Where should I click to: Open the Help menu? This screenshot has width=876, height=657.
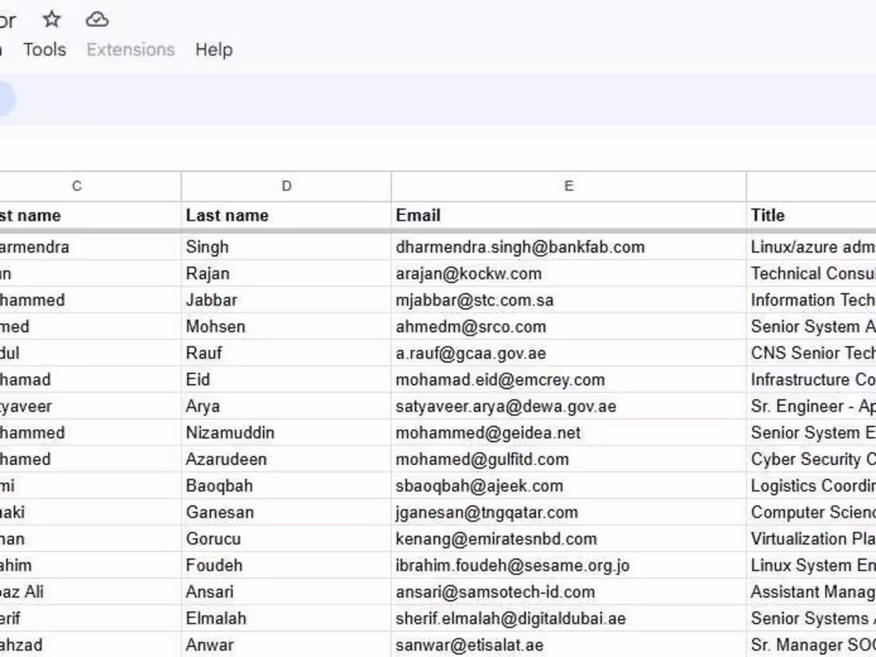212,49
